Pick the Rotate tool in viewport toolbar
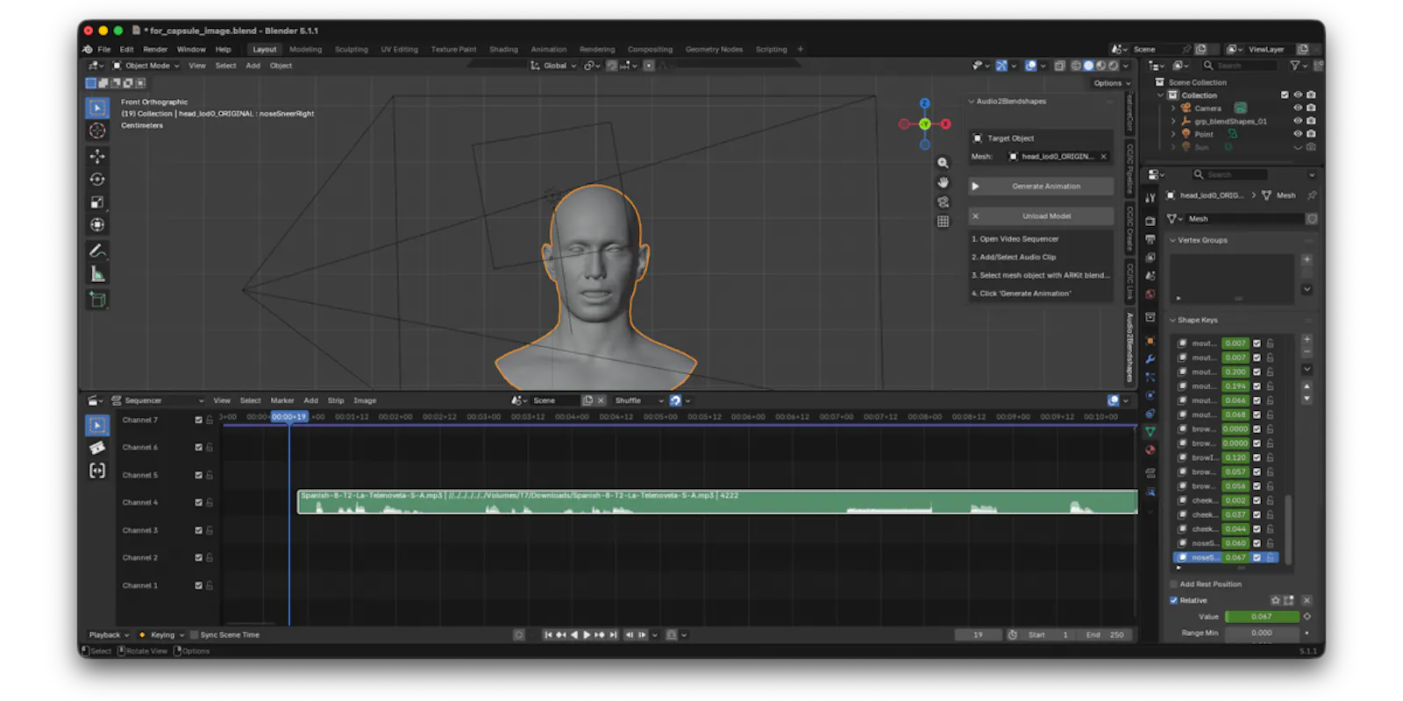This screenshot has width=1403, height=701. (97, 179)
